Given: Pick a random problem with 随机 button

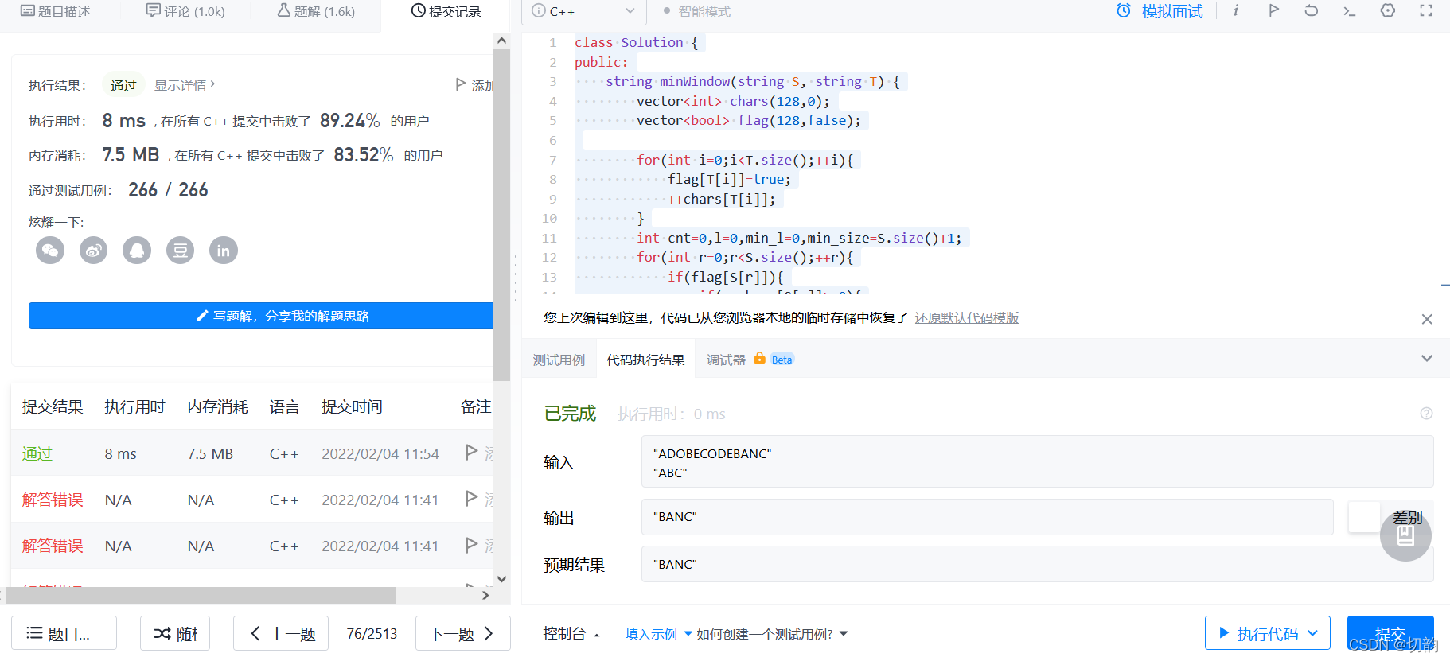Looking at the screenshot, I should [175, 633].
